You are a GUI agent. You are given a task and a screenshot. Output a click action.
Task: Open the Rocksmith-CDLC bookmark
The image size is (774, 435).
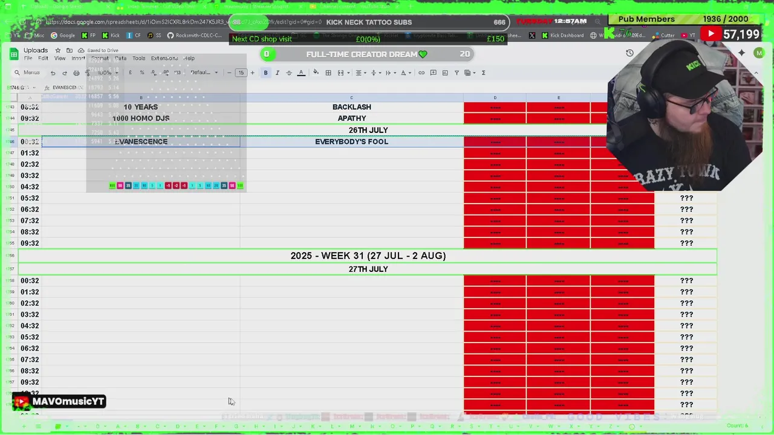coord(195,36)
